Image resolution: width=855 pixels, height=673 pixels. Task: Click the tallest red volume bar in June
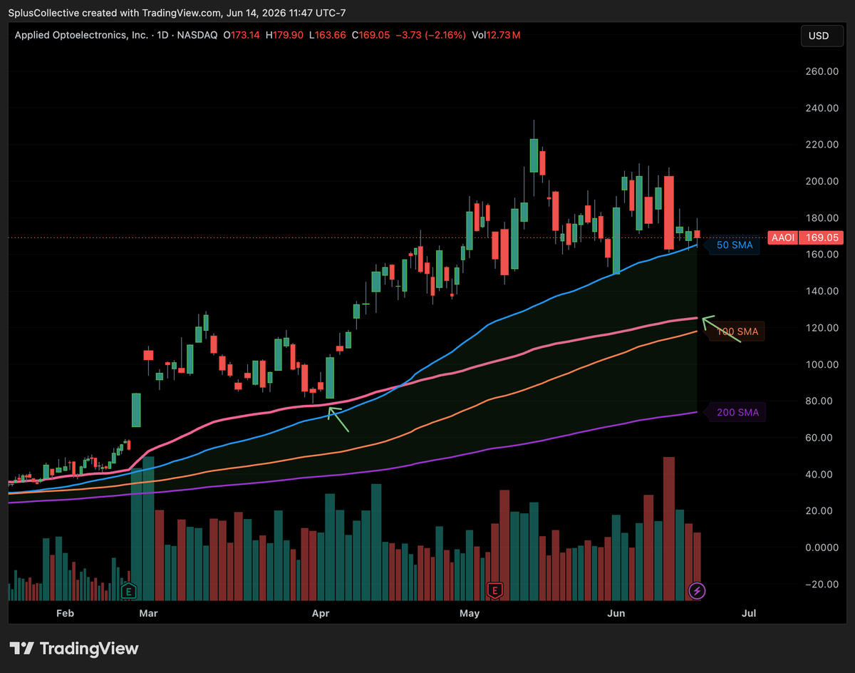point(668,528)
